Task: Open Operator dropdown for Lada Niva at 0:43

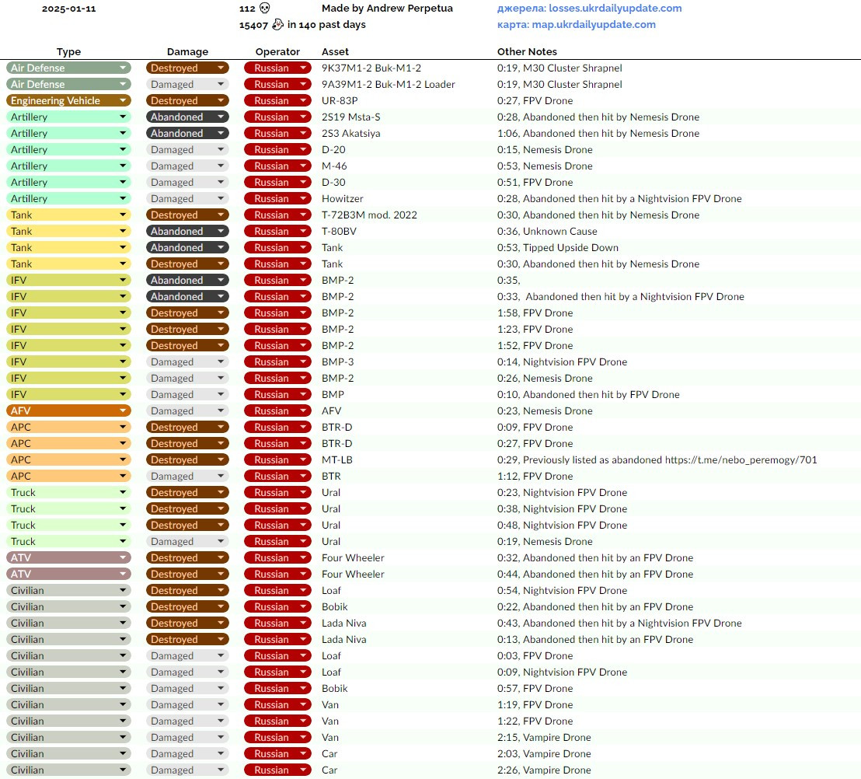Action: point(278,623)
